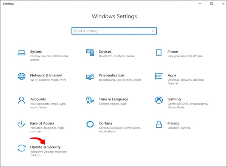Select the Network & Internet globe icon
The width and height of the screenshot is (227, 167).
click(22, 76)
